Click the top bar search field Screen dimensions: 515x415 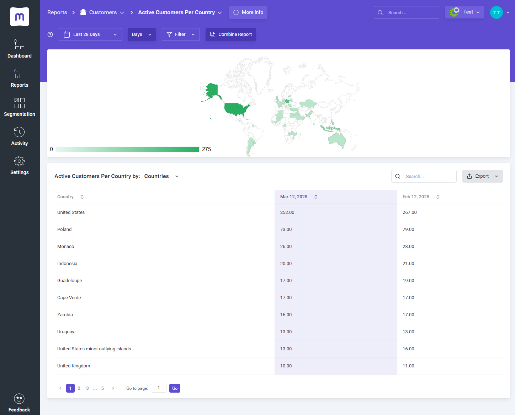point(407,12)
